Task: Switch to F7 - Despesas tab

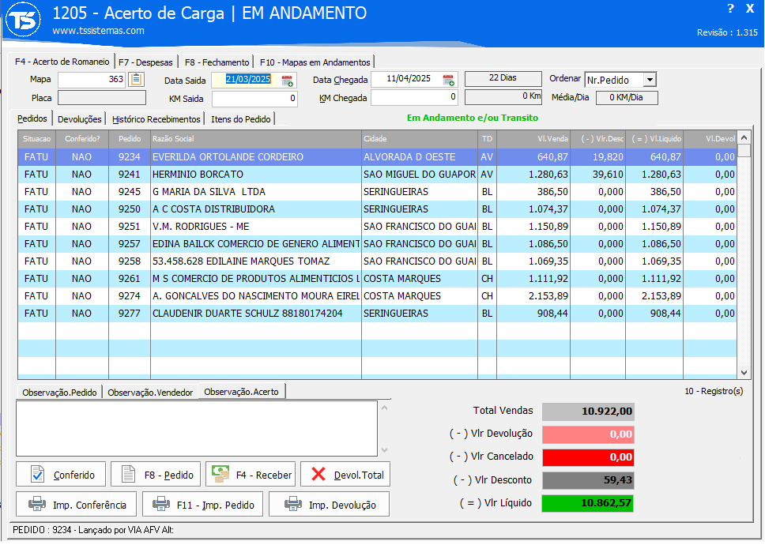Action: [146, 62]
